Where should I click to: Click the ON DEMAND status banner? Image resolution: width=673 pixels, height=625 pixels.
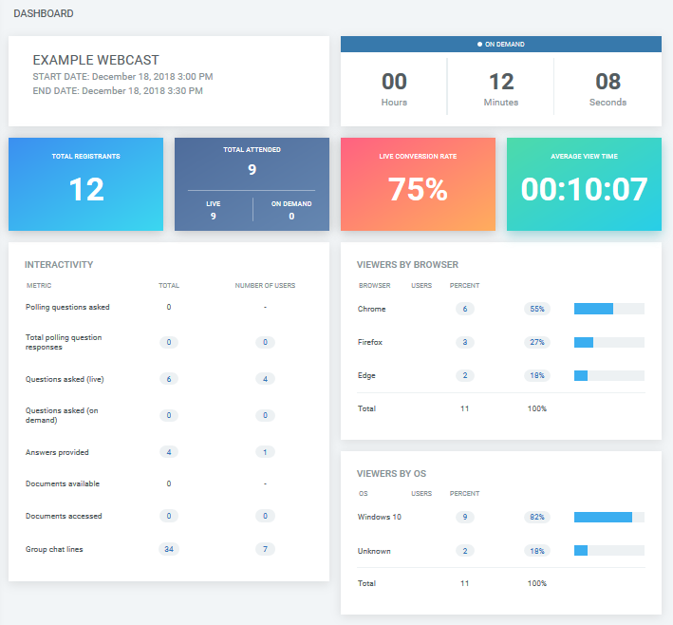click(501, 45)
